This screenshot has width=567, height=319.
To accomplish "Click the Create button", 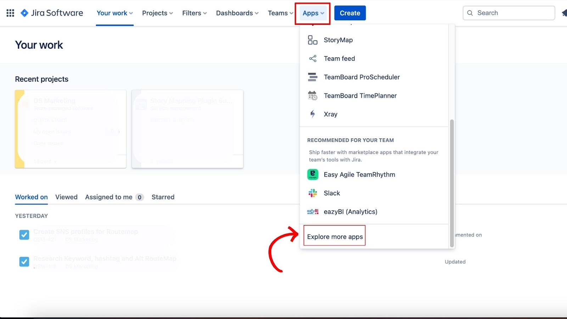I will coord(350,13).
